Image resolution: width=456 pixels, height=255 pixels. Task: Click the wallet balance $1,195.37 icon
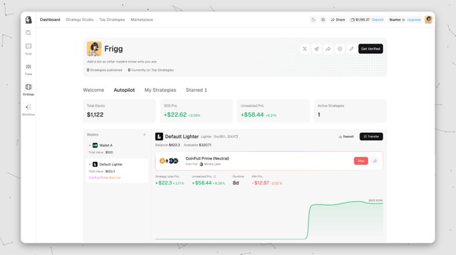[x=353, y=19]
